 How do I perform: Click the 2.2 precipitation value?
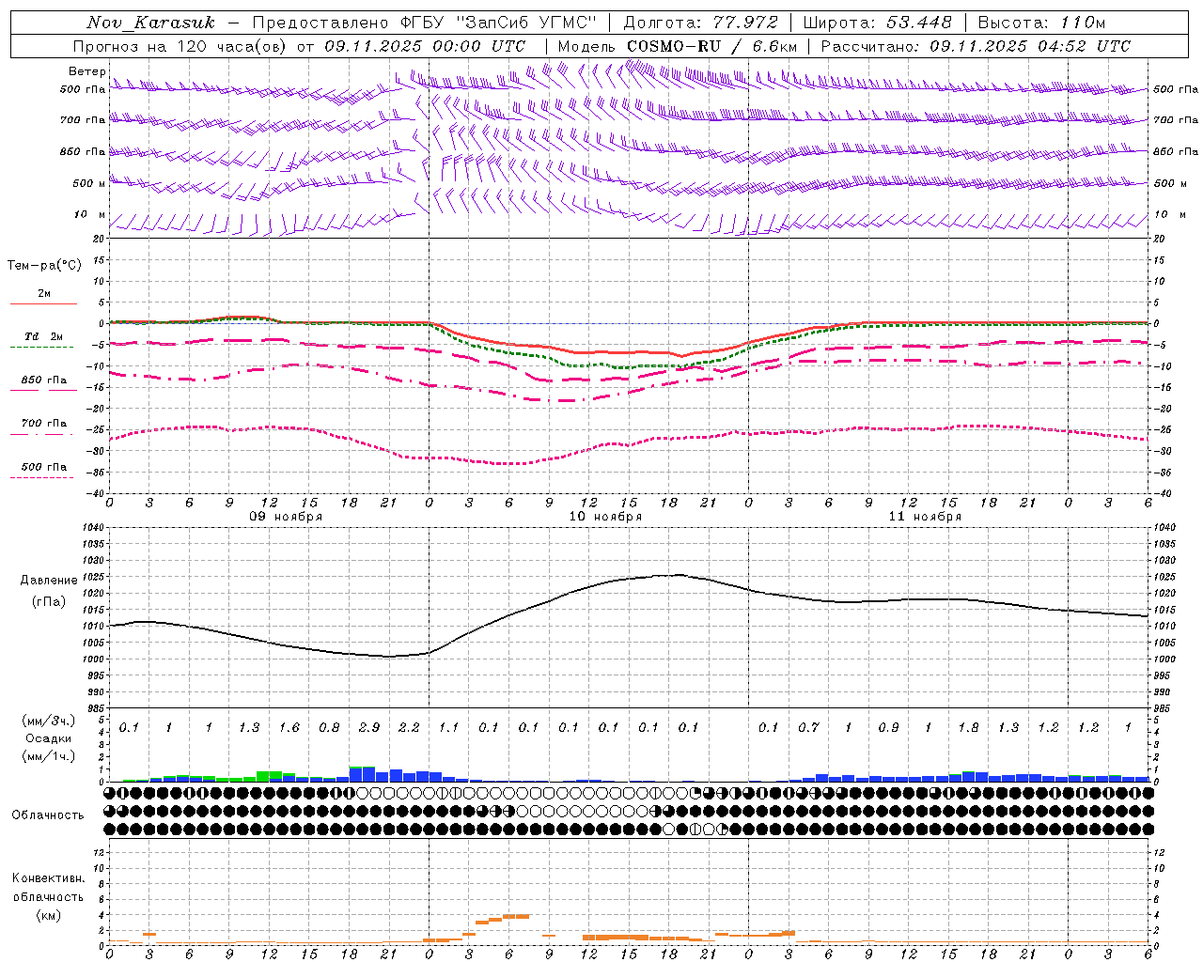click(x=409, y=727)
